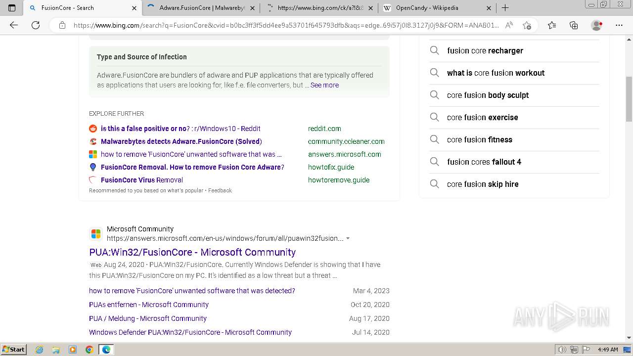633x356 pixels.
Task: Click the howtofix.guide source text
Action: tap(331, 167)
